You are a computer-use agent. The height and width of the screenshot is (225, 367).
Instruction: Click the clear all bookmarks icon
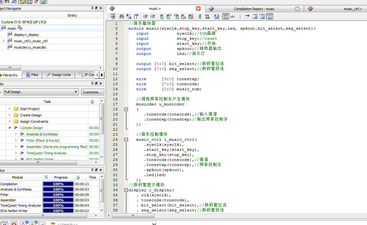click(x=191, y=16)
